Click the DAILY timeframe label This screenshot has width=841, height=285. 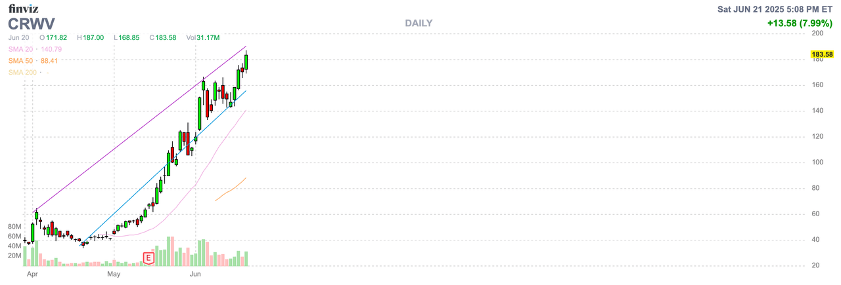[419, 23]
